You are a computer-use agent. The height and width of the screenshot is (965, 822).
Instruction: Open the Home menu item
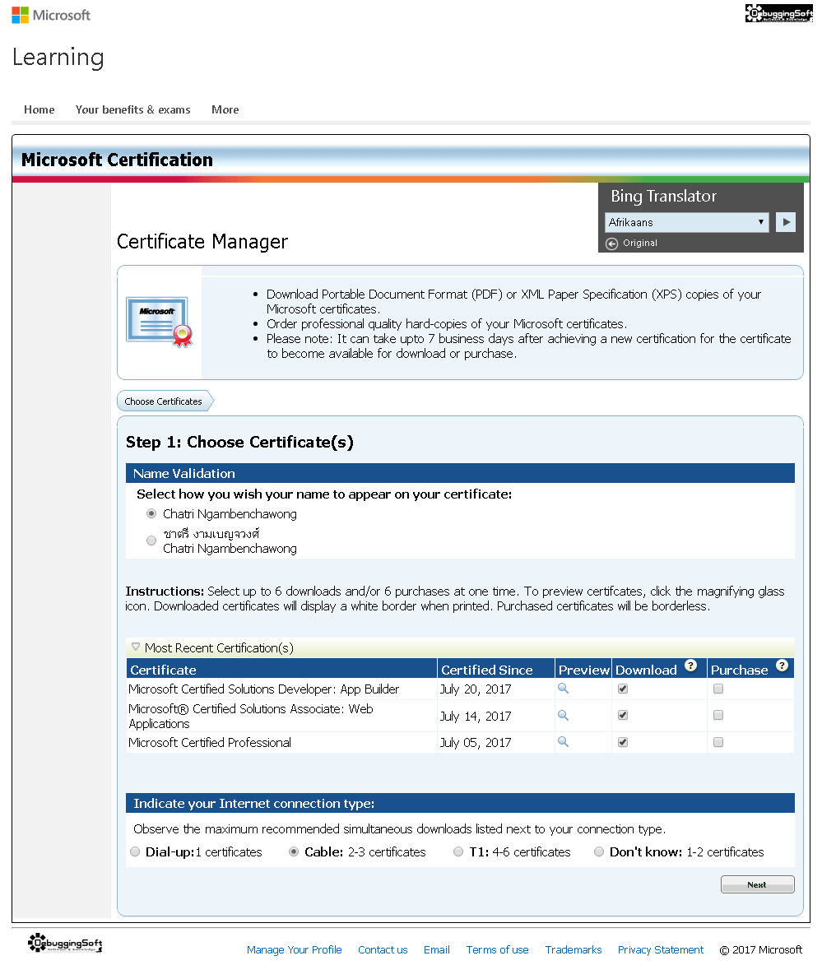(39, 109)
